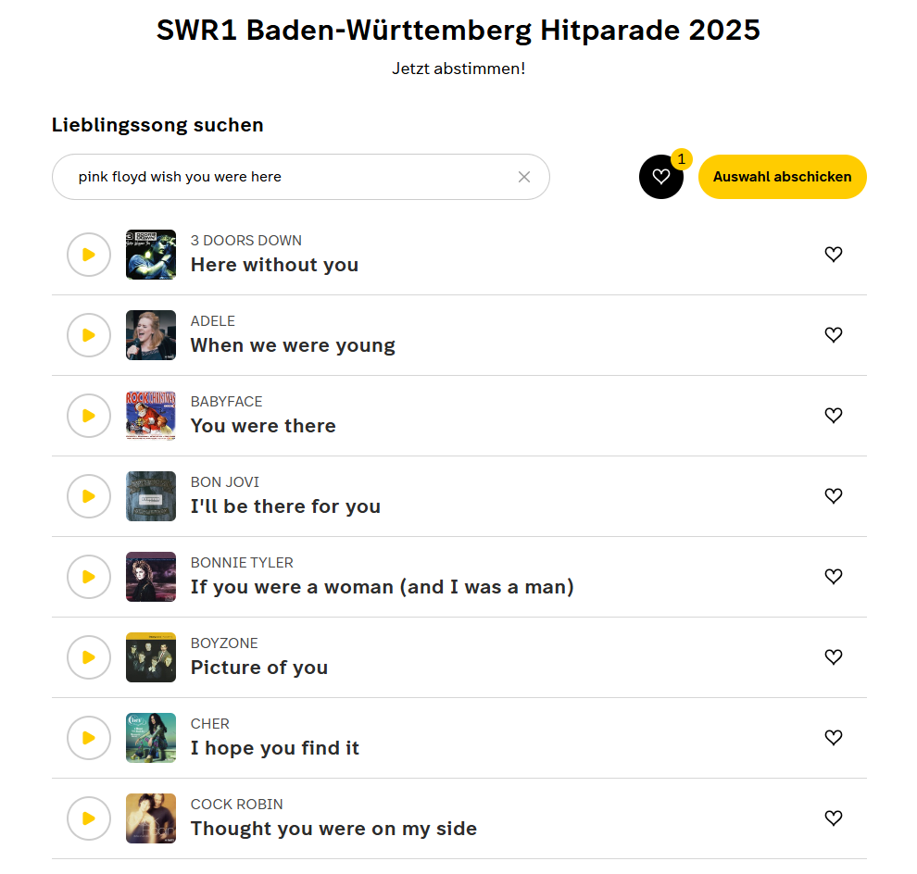Select the Thought you were on my side title
This screenshot has width=917, height=874.
[x=333, y=829]
